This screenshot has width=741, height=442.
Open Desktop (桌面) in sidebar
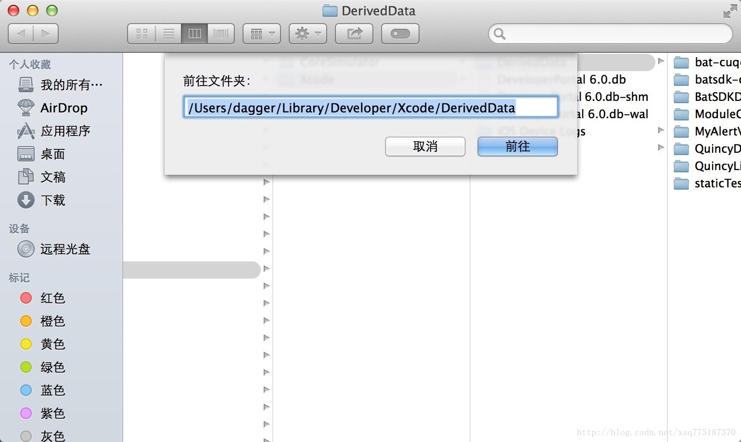(x=41, y=154)
